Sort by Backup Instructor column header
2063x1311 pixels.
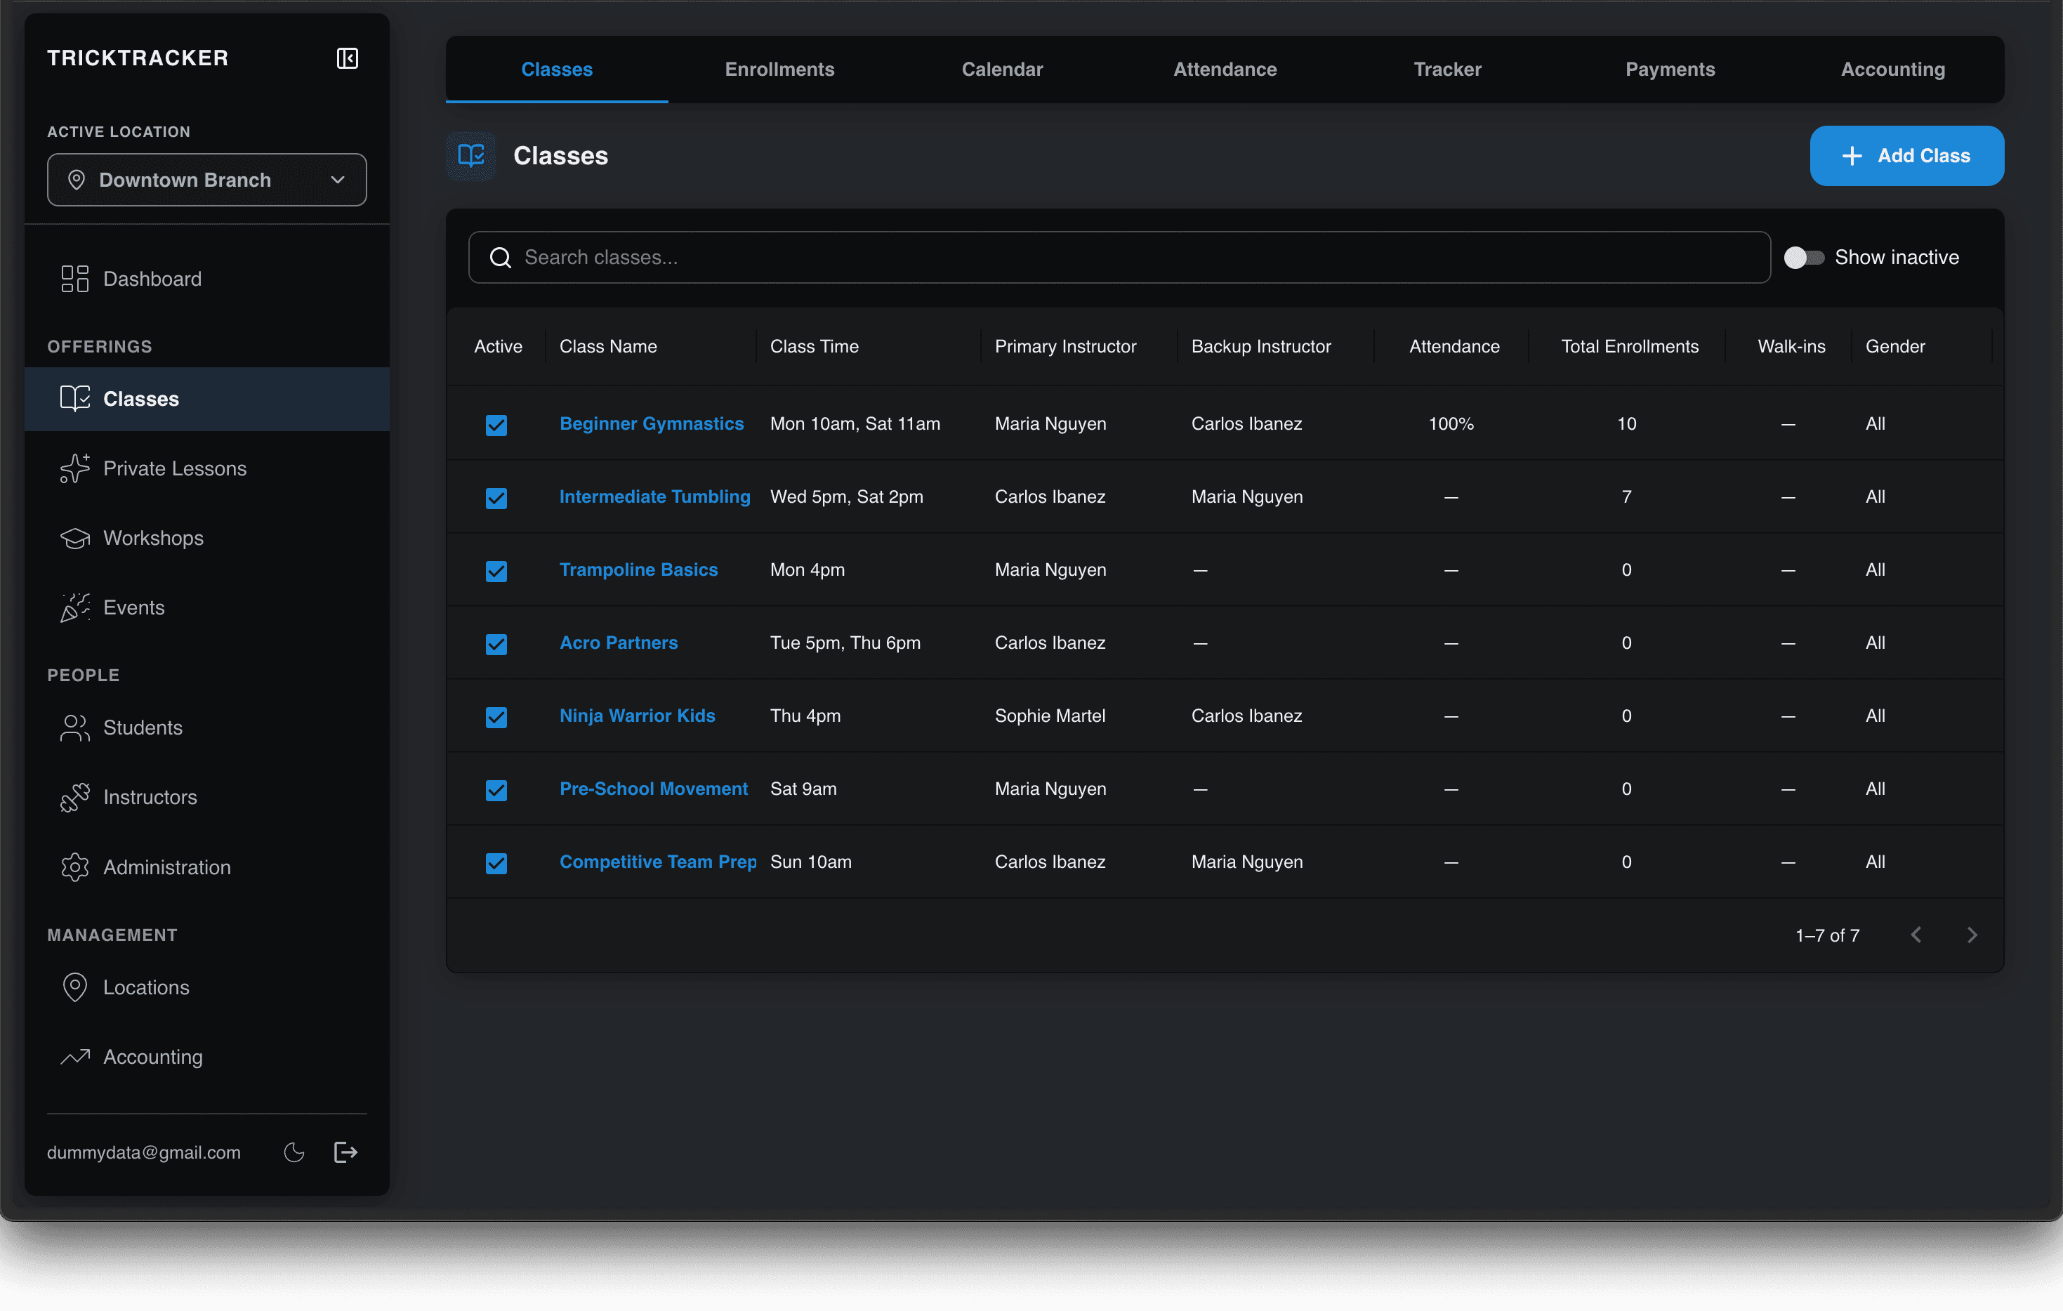pos(1261,346)
